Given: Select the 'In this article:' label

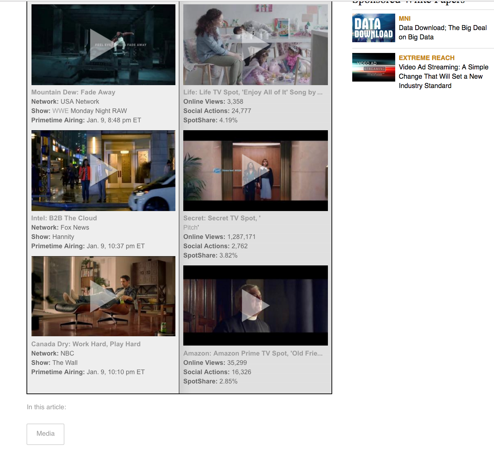Looking at the screenshot, I should [x=47, y=407].
